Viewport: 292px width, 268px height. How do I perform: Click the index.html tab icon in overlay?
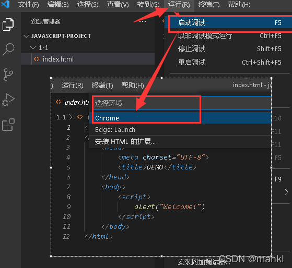click(59, 102)
